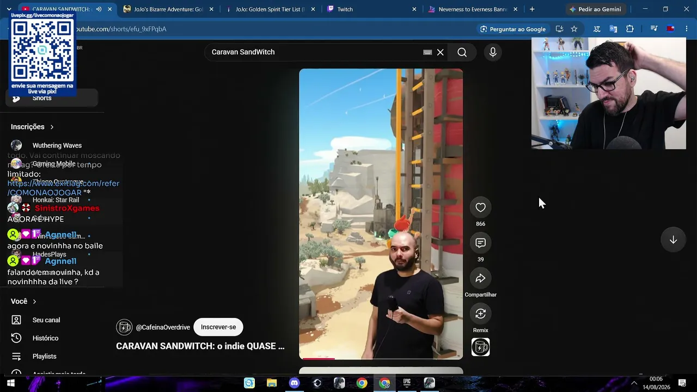Expand the Você section
Screen dimensions: 697x392
pos(23,302)
